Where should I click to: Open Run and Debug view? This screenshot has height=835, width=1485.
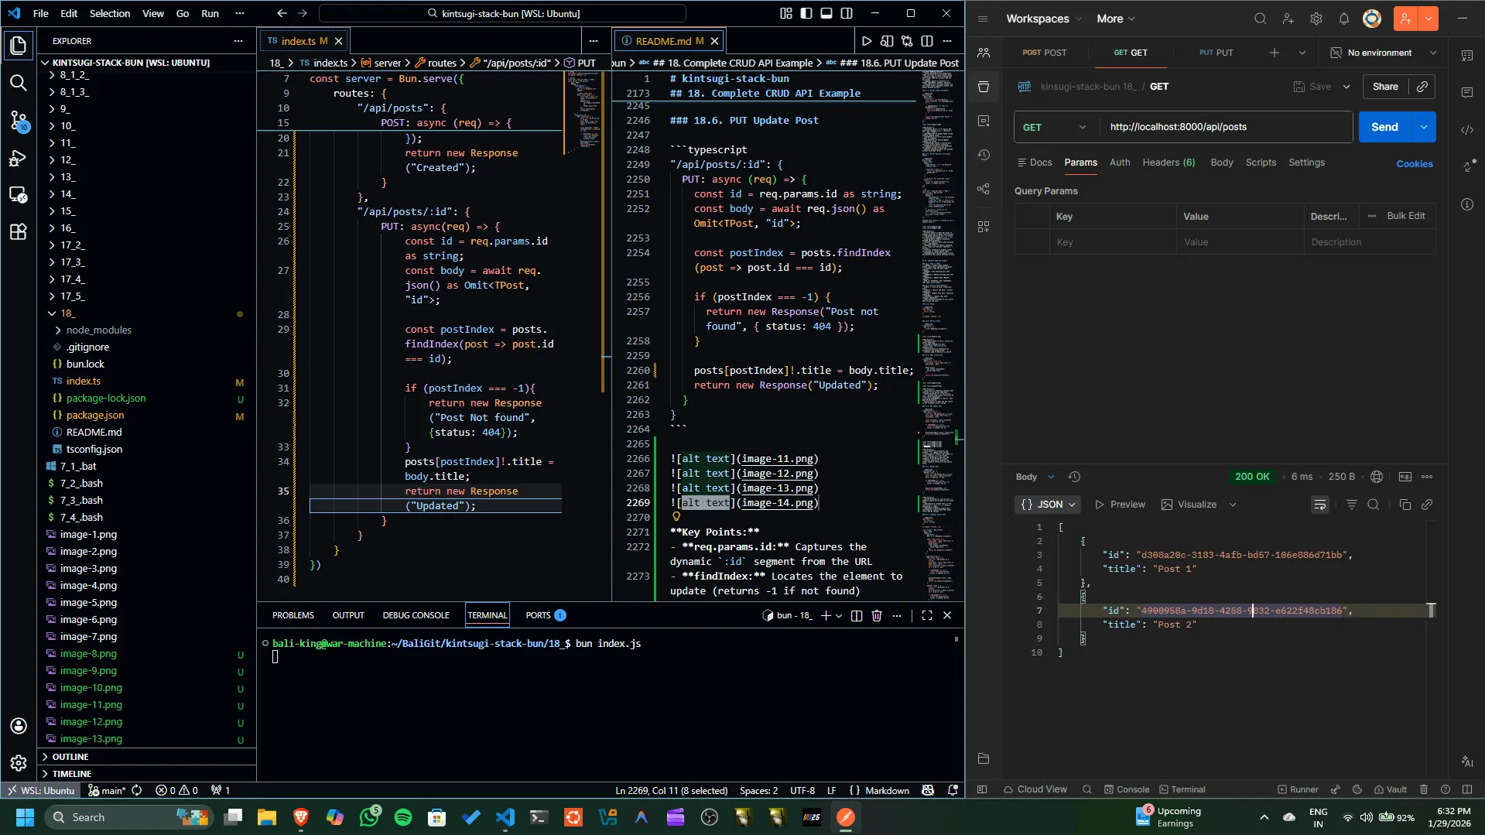19,158
